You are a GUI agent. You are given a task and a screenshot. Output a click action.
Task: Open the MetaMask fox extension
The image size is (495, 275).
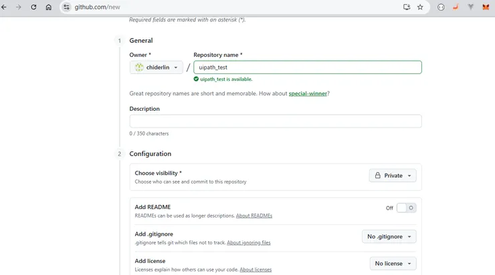(486, 7)
